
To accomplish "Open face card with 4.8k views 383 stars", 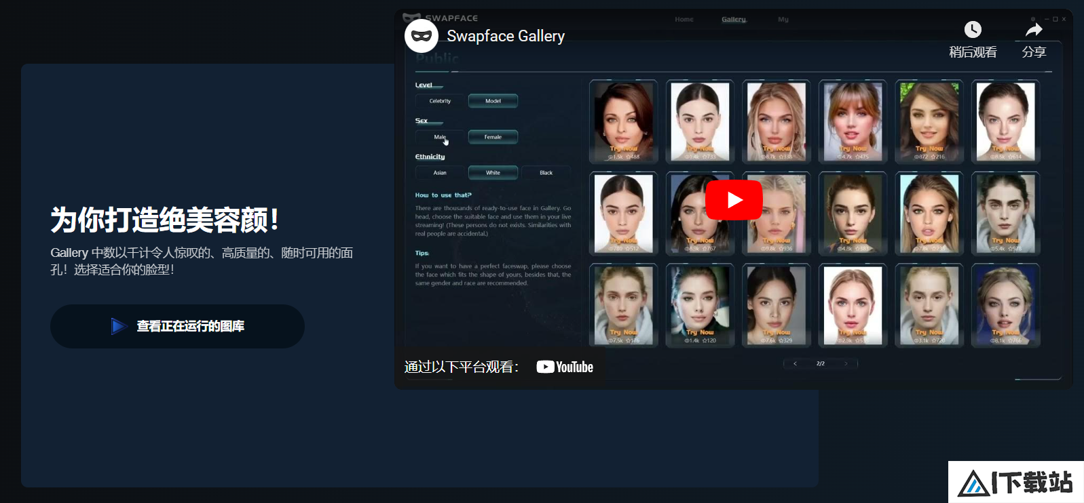I will 853,214.
